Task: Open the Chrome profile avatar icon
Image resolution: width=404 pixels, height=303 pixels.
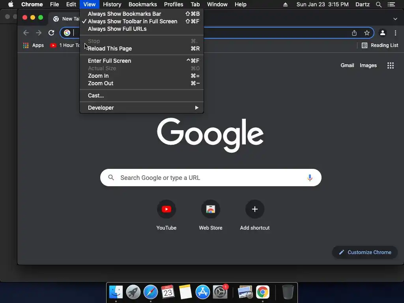Action: coord(383,33)
